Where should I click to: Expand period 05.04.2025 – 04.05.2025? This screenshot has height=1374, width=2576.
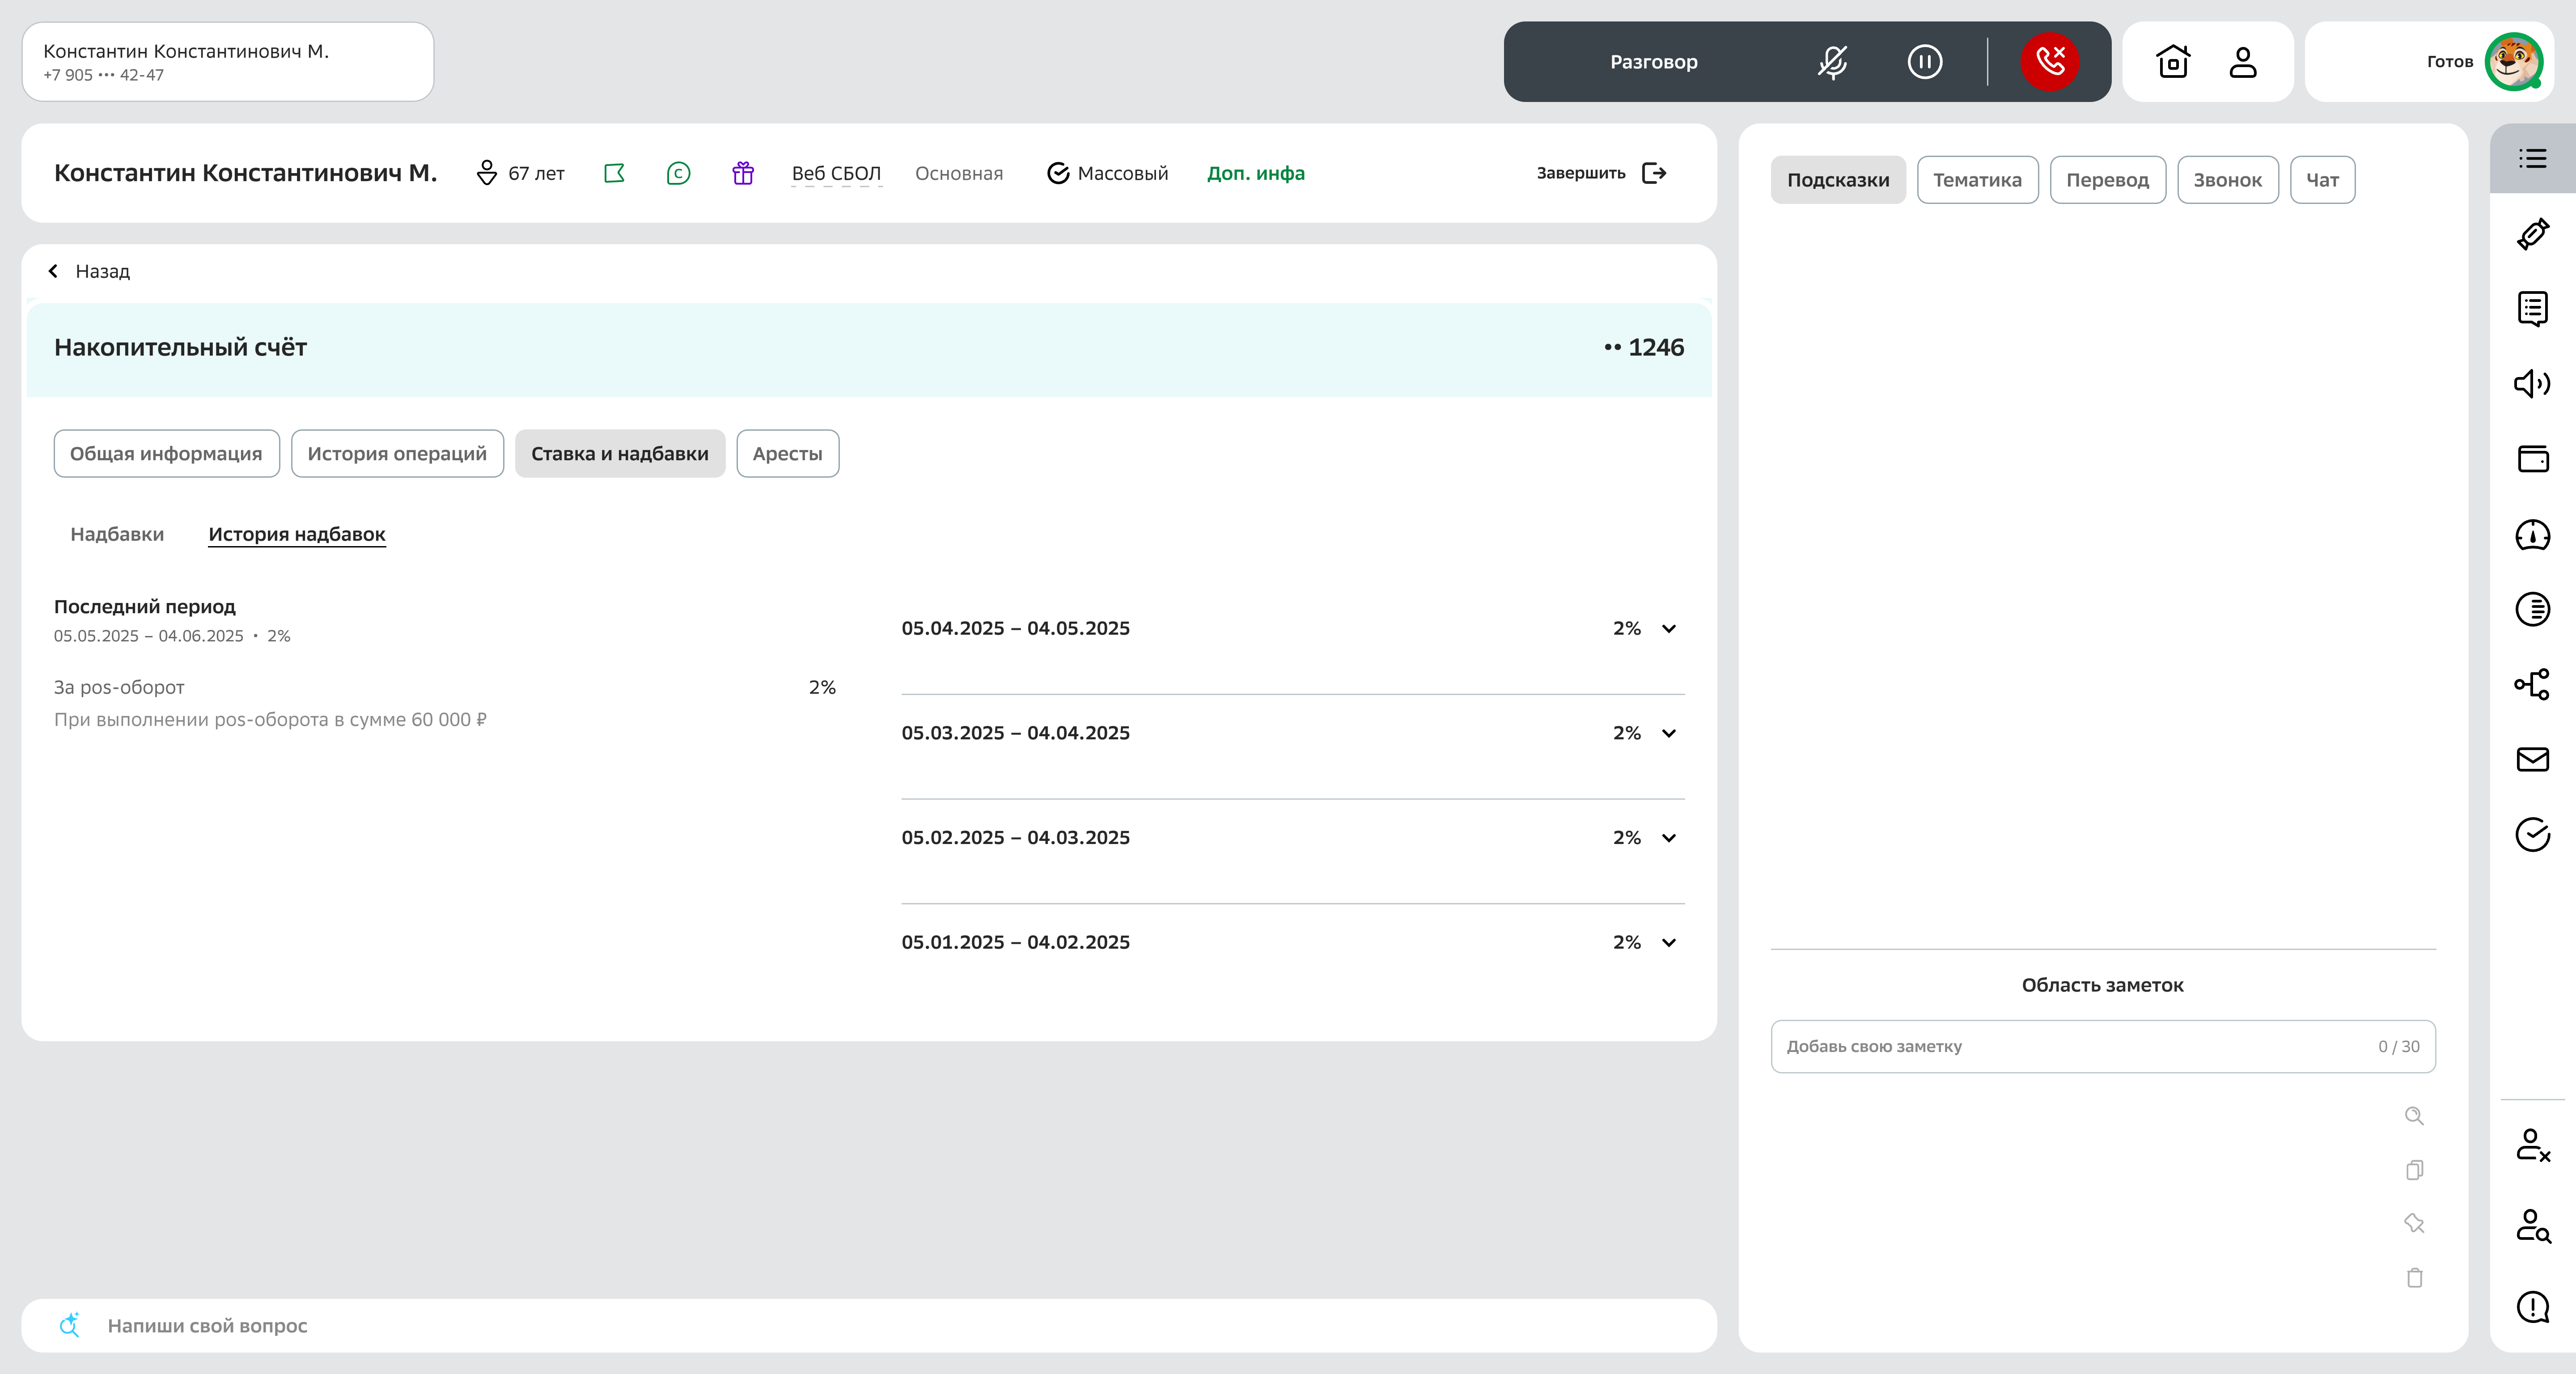tap(1668, 629)
